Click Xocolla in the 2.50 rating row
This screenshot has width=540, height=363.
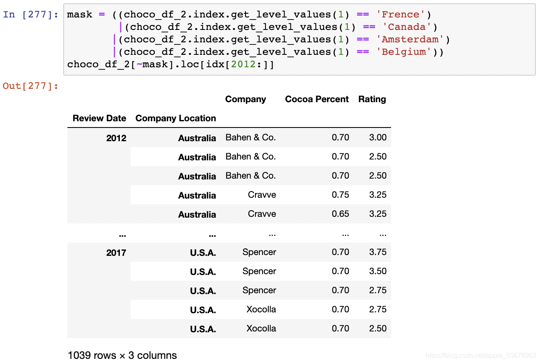pos(261,329)
